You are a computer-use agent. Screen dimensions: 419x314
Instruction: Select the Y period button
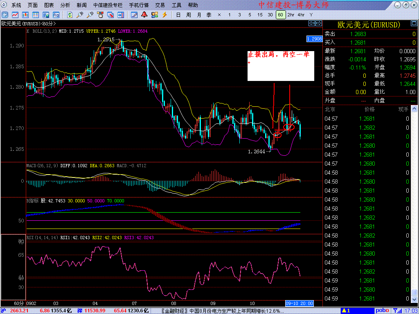click(311, 15)
